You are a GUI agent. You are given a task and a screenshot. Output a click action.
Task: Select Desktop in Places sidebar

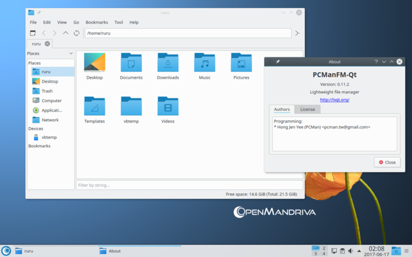pos(52,82)
